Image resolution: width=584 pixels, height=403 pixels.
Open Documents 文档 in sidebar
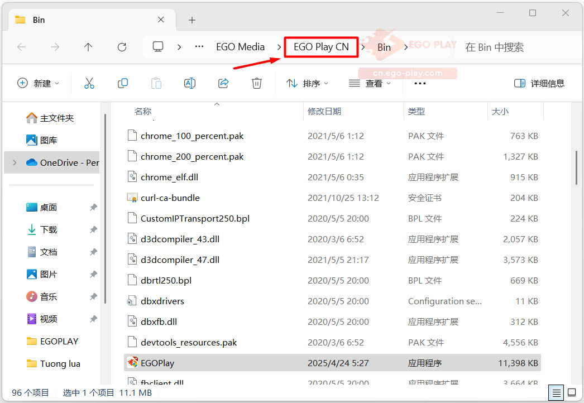click(41, 252)
